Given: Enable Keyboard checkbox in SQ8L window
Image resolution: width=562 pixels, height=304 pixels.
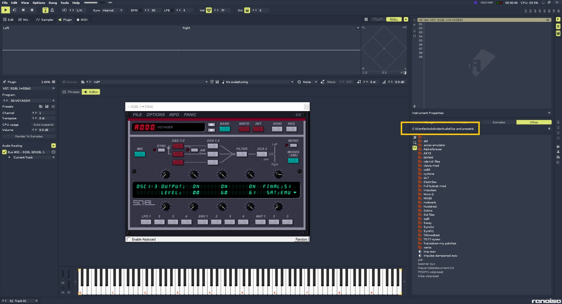Looking at the screenshot, I should pyautogui.click(x=128, y=239).
